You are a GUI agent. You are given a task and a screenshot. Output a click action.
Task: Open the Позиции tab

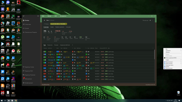[x=56, y=45]
